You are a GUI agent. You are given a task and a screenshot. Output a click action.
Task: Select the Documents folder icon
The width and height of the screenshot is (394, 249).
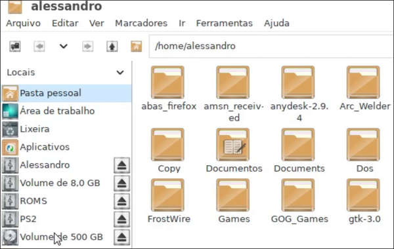point(298,145)
